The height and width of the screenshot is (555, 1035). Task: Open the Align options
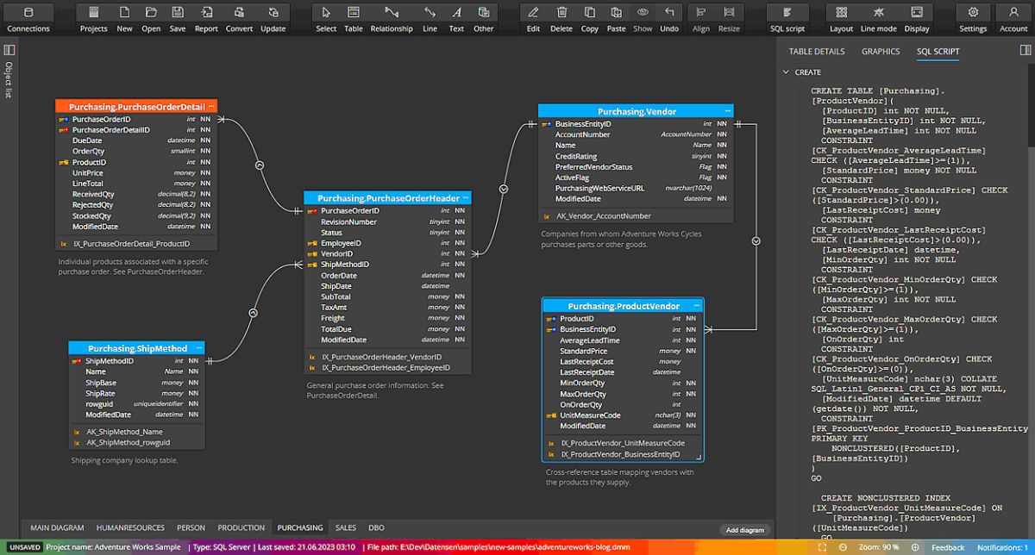click(701, 18)
